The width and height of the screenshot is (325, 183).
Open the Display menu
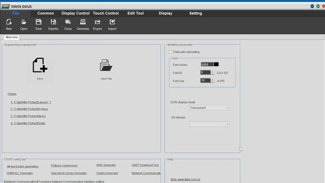point(166,13)
